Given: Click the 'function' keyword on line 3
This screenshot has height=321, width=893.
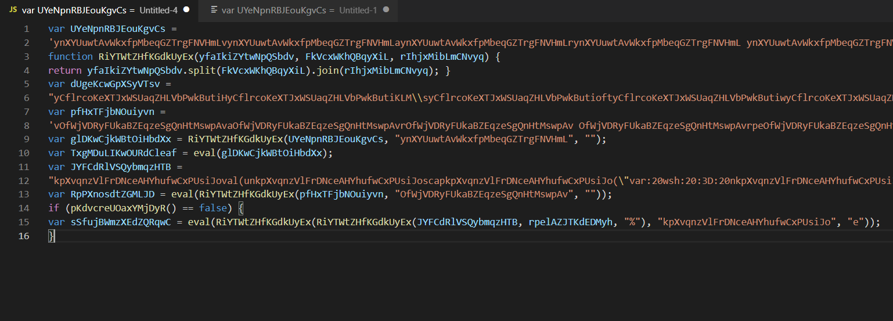Looking at the screenshot, I should 70,56.
